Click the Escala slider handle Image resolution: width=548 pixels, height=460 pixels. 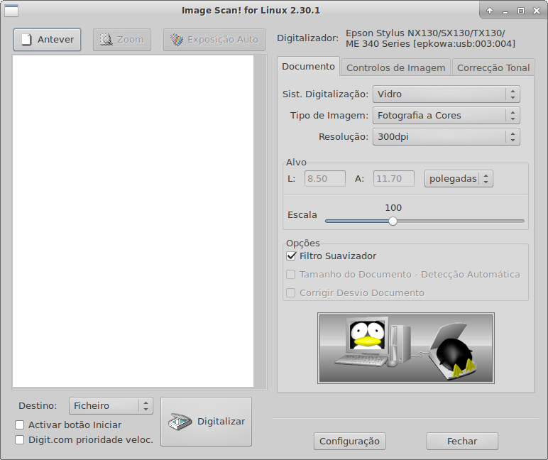[x=393, y=221]
